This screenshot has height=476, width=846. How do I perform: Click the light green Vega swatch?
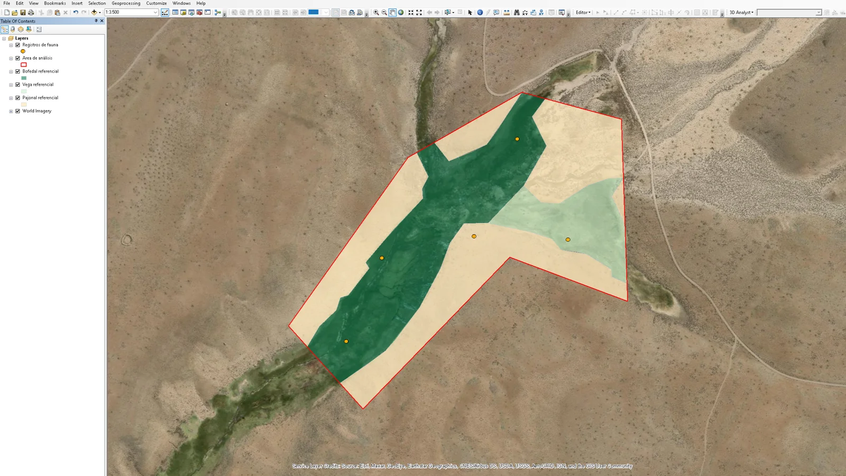(x=23, y=91)
